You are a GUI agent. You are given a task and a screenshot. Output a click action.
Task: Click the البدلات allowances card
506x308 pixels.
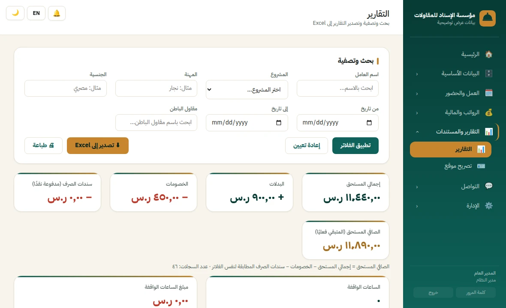[250, 192]
